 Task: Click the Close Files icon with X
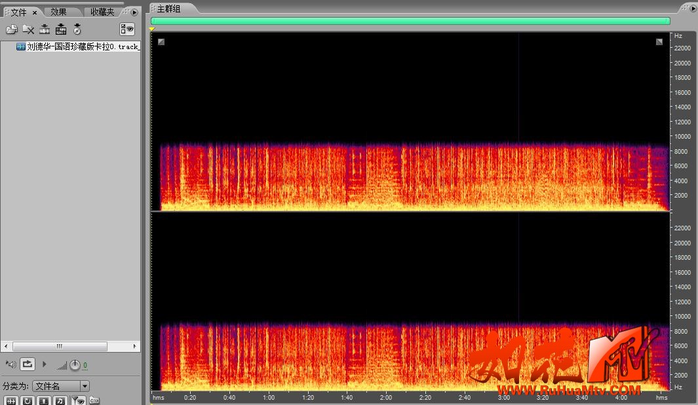pyautogui.click(x=28, y=29)
